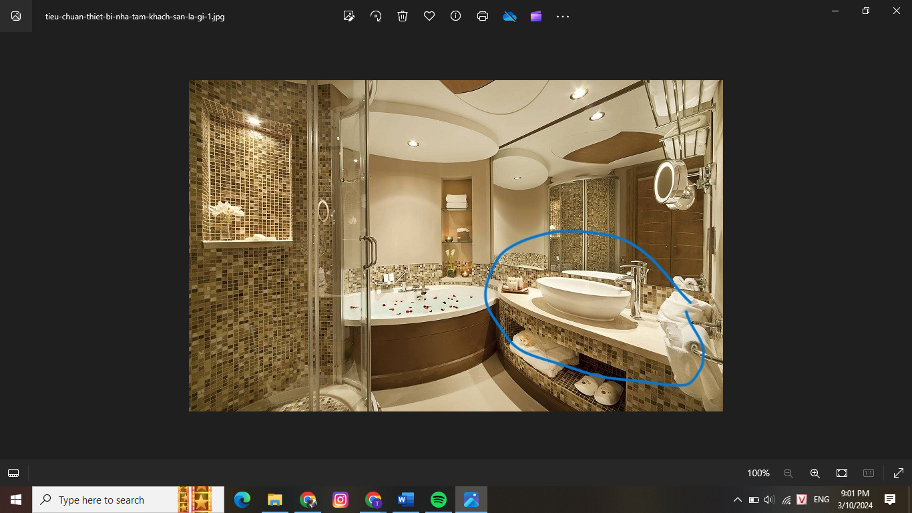Zoom out of the image
The width and height of the screenshot is (912, 513).
click(x=788, y=473)
